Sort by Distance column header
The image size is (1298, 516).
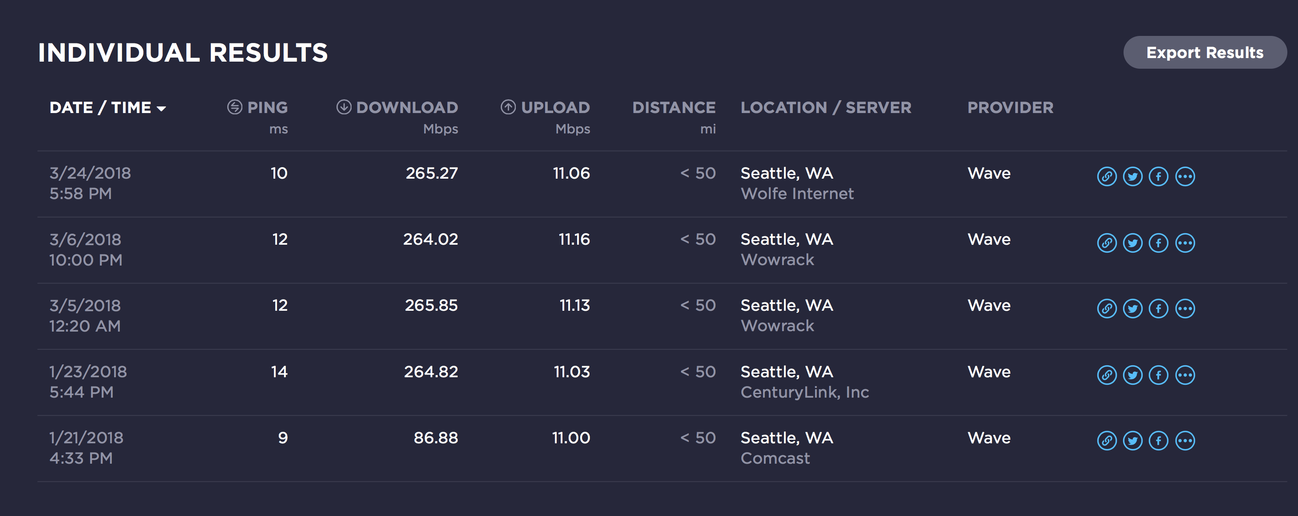pyautogui.click(x=674, y=107)
